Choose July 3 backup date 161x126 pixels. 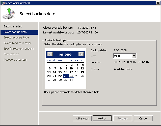[x=71, y=65]
